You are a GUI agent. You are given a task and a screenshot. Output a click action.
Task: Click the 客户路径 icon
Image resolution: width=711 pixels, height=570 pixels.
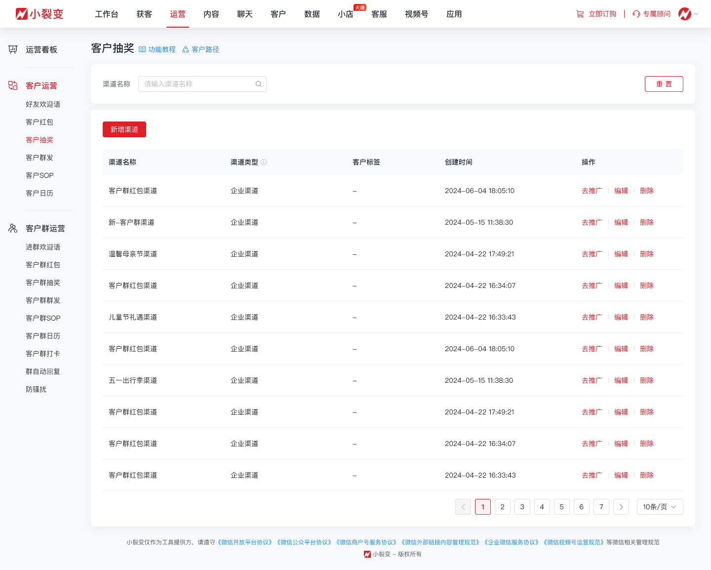coord(186,49)
